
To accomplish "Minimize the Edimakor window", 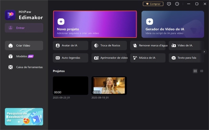I will coord(189,4).
